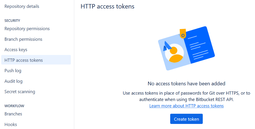Click the orange clip tag on the card illustration
Screen dimensions: 255x129
pos(183,33)
